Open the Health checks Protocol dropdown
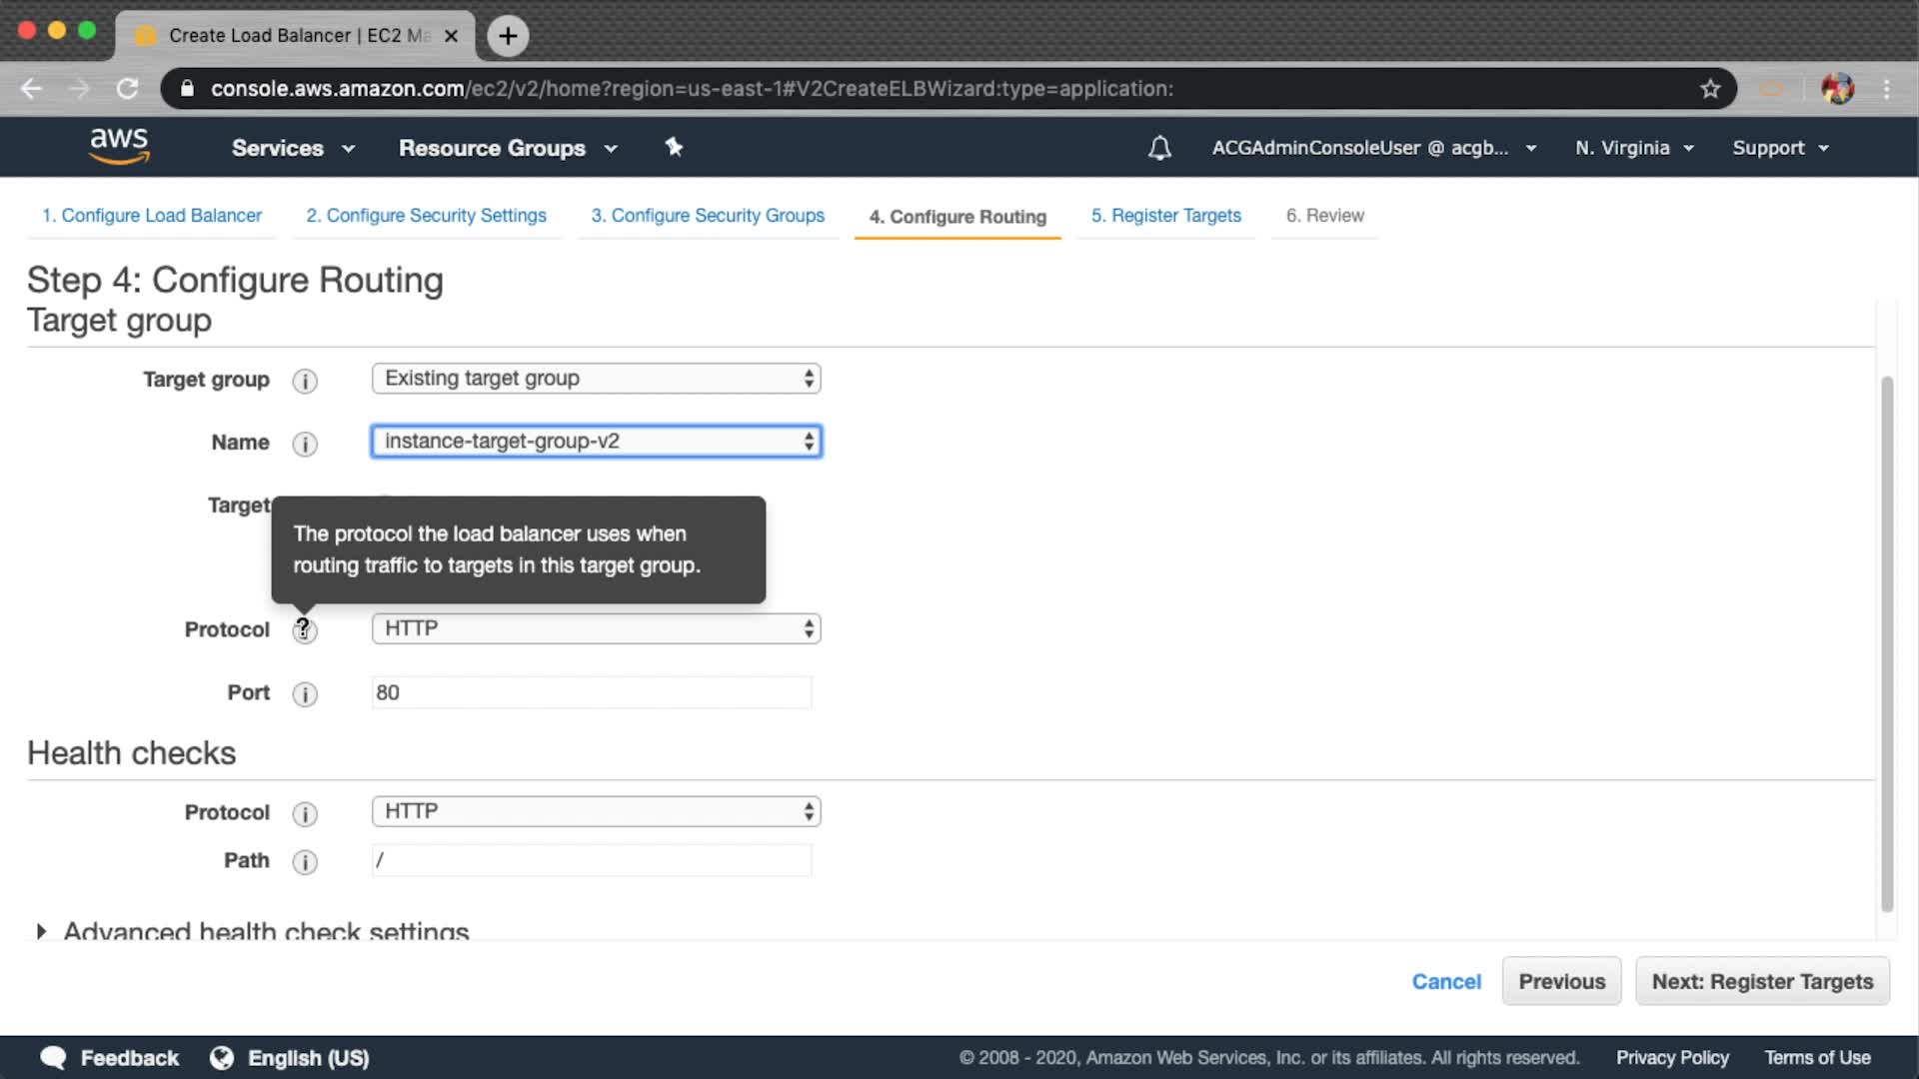This screenshot has width=1919, height=1079. click(x=596, y=811)
